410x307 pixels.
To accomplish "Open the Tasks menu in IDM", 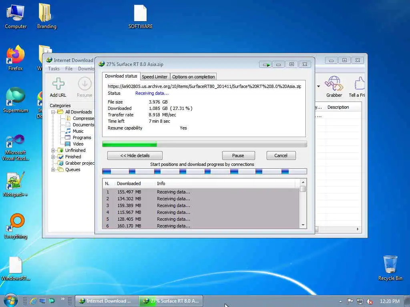I will pyautogui.click(x=54, y=69).
